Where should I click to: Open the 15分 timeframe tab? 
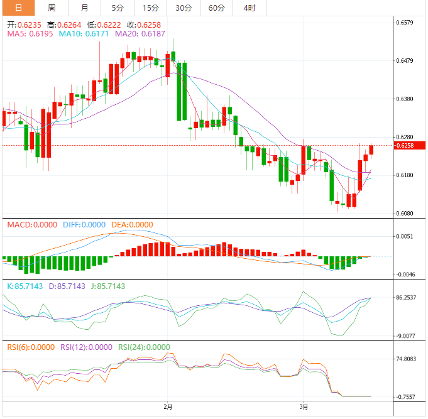(x=151, y=8)
